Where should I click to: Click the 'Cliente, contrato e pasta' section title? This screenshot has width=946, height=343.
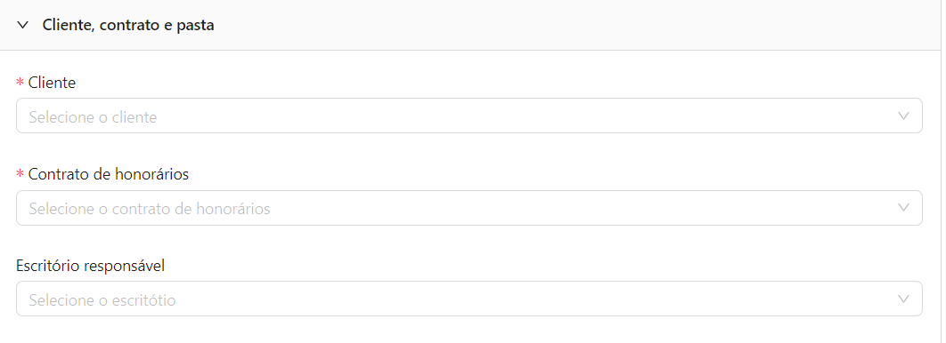tap(128, 25)
